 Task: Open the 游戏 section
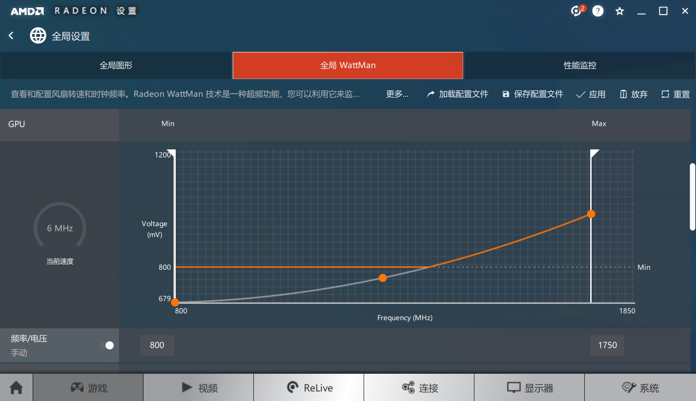pyautogui.click(x=88, y=387)
